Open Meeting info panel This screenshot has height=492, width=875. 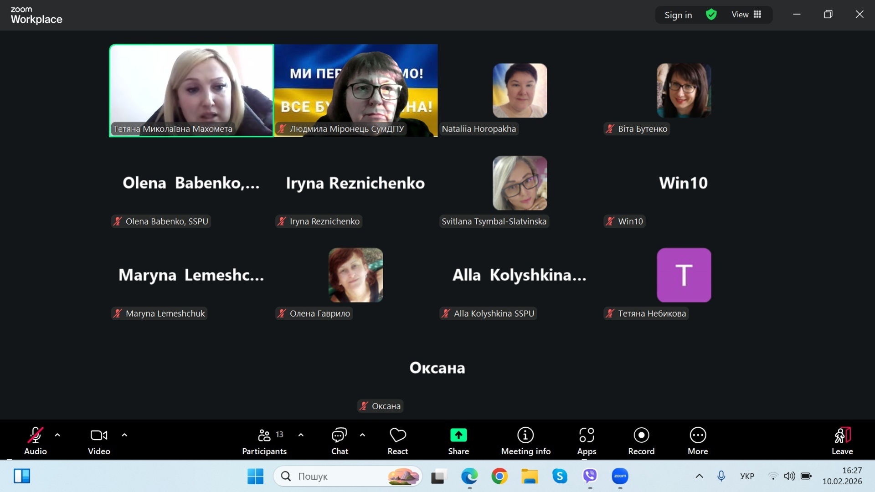pos(525,441)
